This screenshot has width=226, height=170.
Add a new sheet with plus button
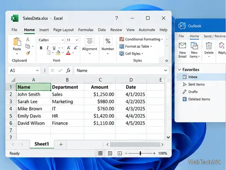pyautogui.click(x=61, y=144)
